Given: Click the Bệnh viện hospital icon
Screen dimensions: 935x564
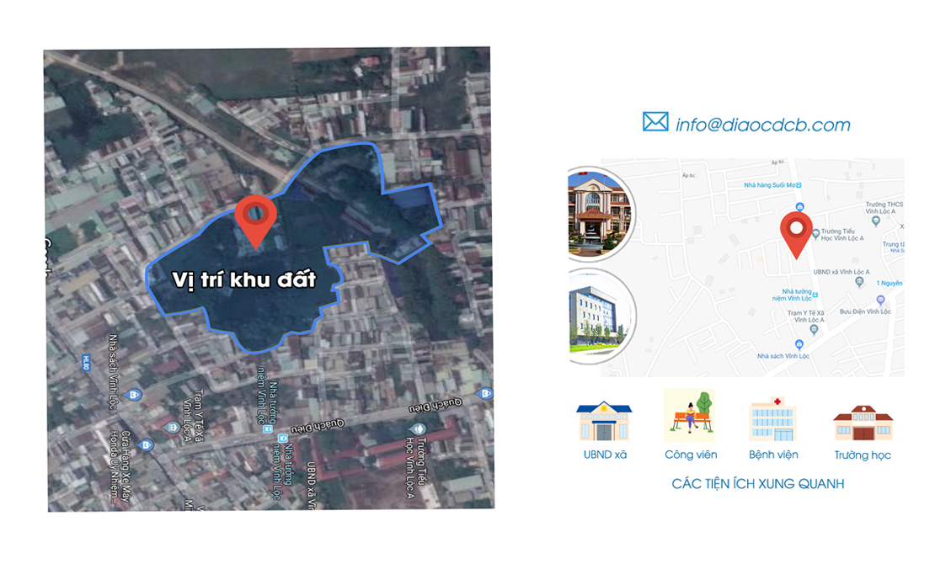Looking at the screenshot, I should pyautogui.click(x=772, y=419).
